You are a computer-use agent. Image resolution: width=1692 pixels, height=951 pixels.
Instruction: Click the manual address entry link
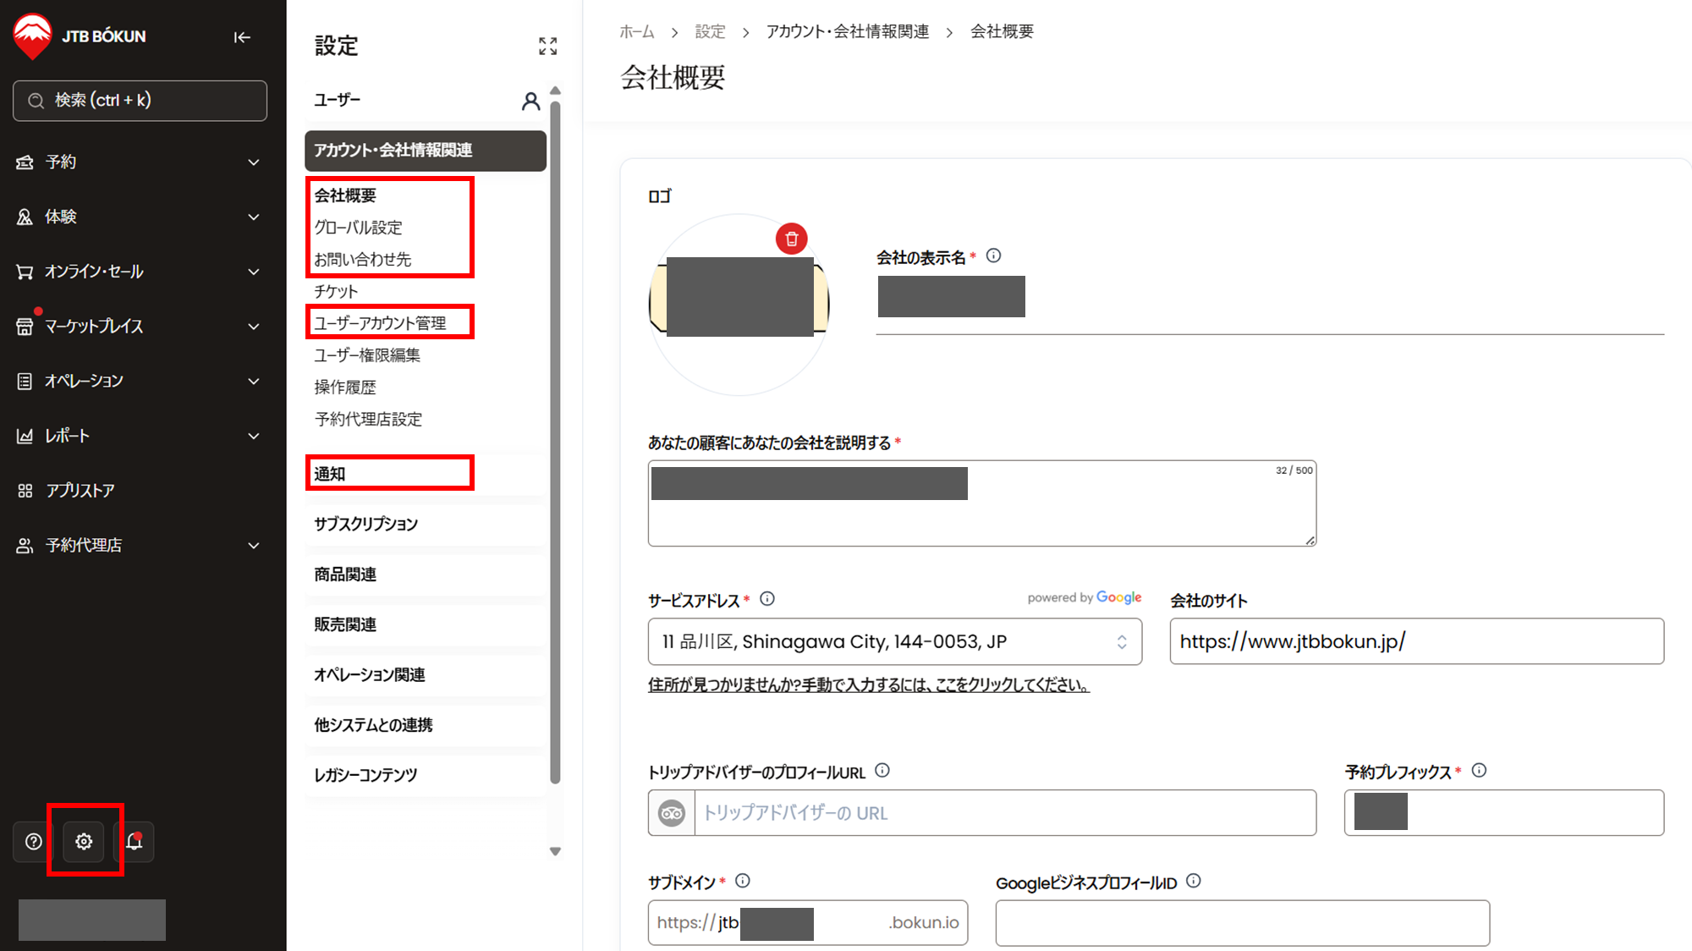click(x=868, y=685)
